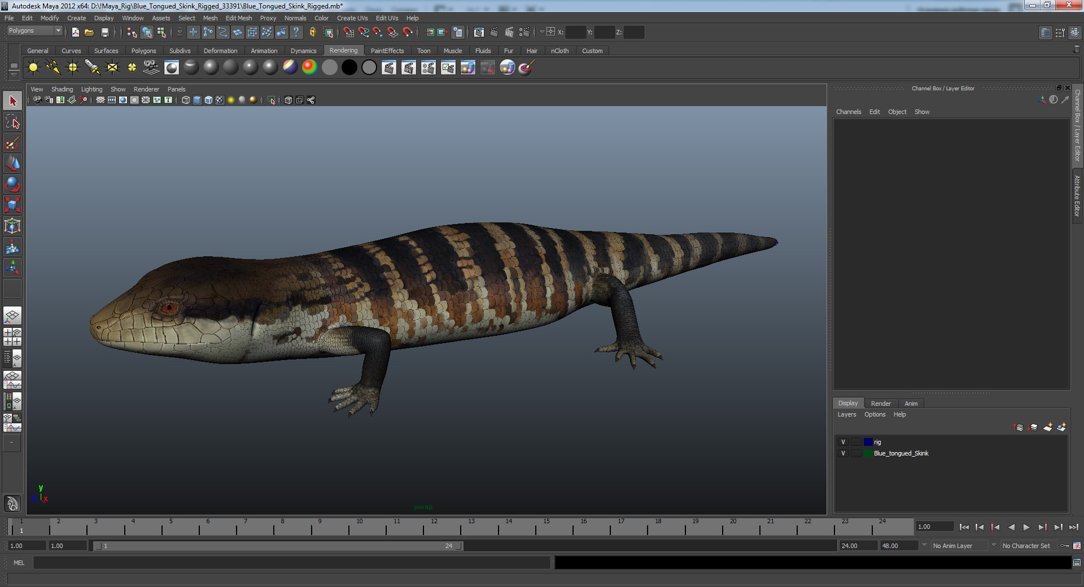1084x587 pixels.
Task: Click the IPR render shelf icon
Action: tap(409, 68)
